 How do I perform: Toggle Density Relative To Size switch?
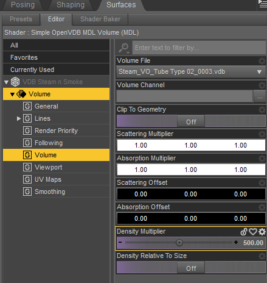click(191, 268)
